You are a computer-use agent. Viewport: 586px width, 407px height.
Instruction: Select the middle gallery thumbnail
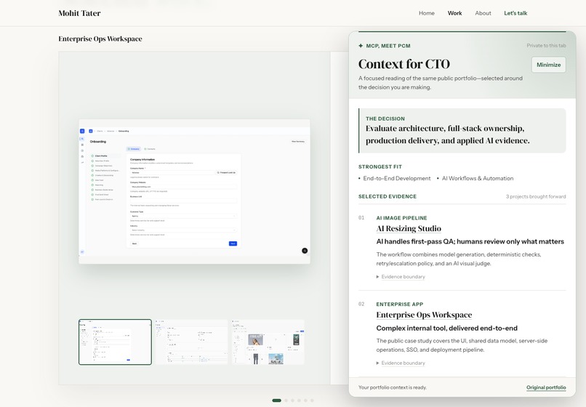point(191,342)
